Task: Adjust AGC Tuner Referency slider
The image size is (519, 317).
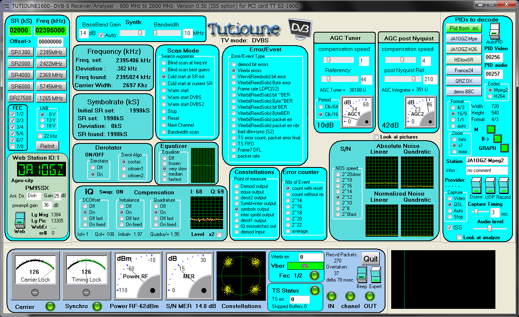Action: [x=340, y=79]
